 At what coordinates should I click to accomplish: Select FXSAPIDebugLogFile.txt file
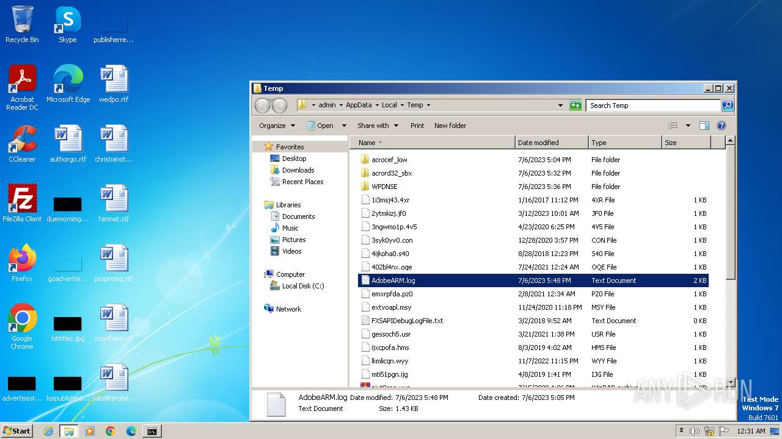coord(533,321)
